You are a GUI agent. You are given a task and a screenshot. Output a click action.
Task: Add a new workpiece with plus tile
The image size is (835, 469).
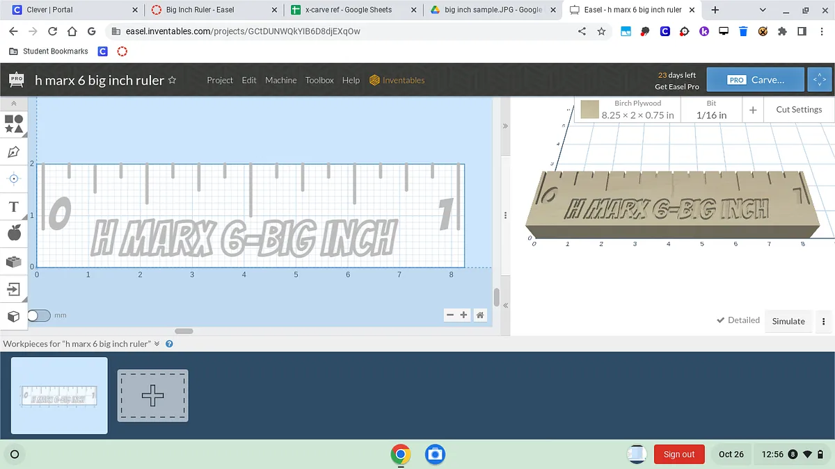[x=152, y=395]
